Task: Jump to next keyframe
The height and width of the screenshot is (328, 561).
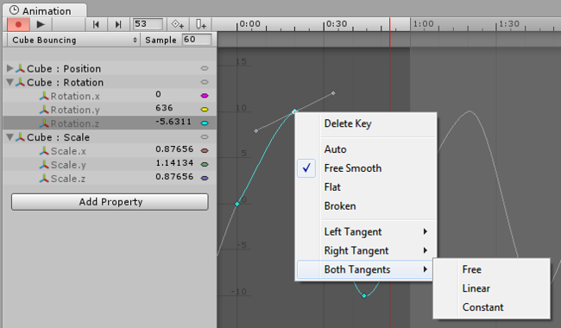Action: [118, 24]
